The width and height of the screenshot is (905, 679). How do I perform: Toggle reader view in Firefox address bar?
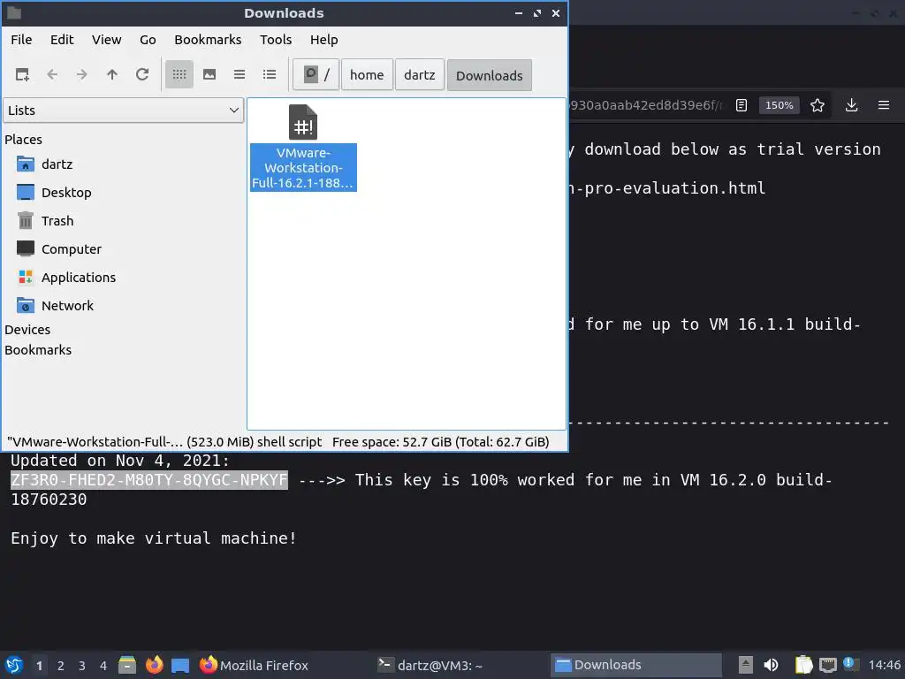pos(741,105)
